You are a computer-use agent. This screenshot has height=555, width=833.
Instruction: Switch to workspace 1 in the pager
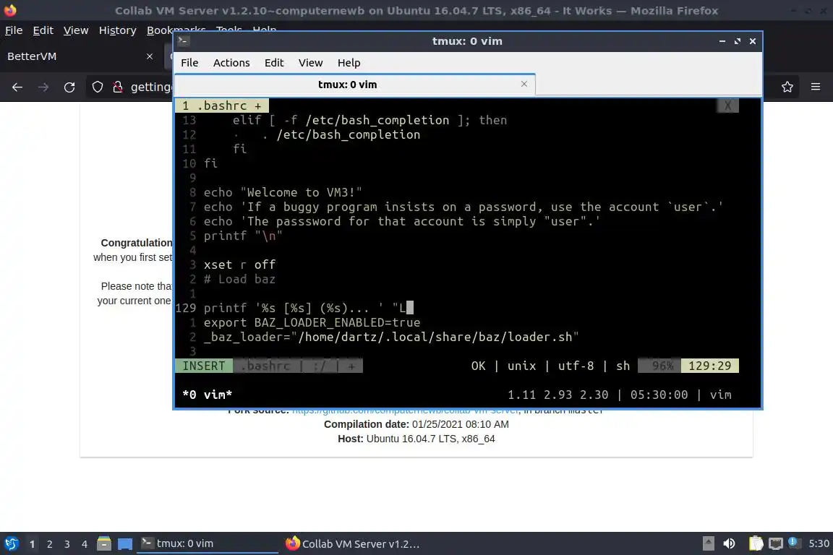coord(33,544)
